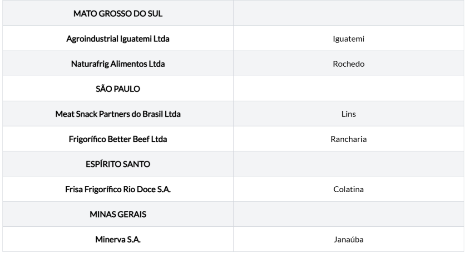The height and width of the screenshot is (253, 465).
Task: Select Frigorífico Better Beef Ltda cell
Action: click(118, 139)
